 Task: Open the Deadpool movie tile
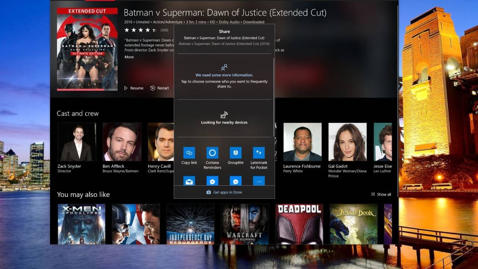[299, 224]
